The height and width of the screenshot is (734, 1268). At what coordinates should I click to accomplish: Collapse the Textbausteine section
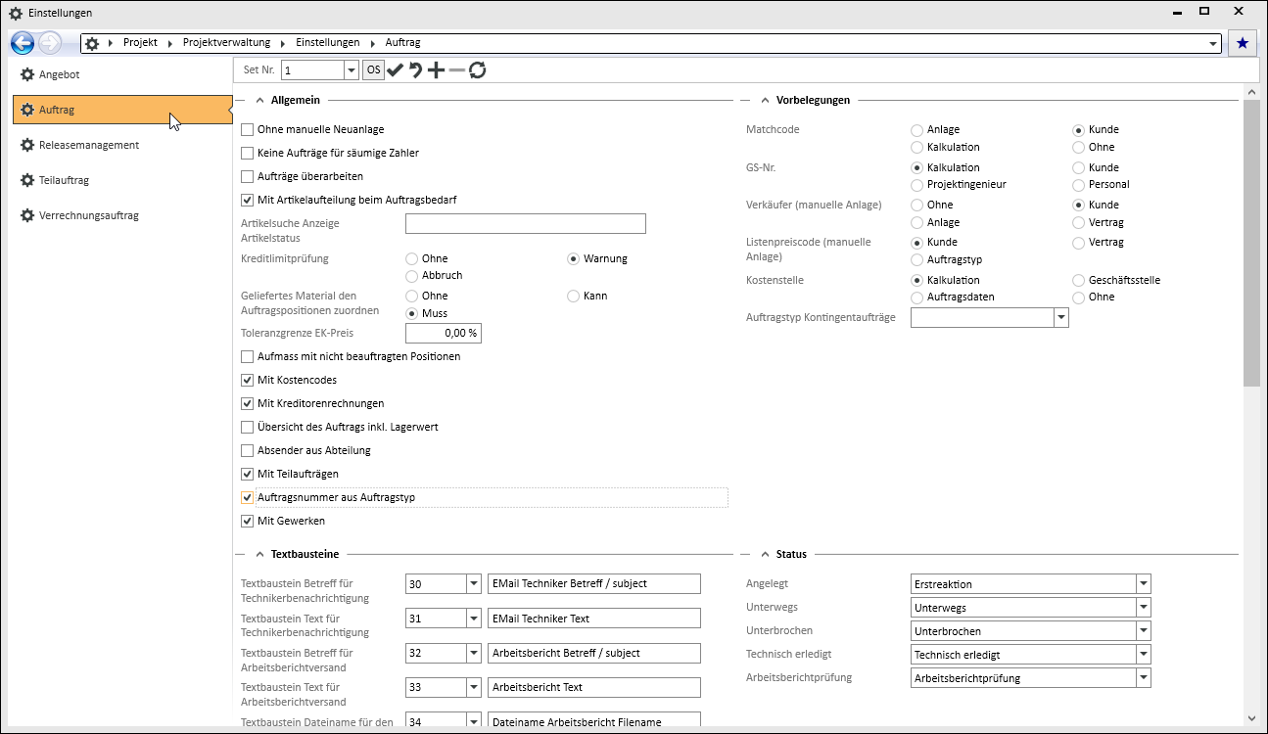point(260,554)
